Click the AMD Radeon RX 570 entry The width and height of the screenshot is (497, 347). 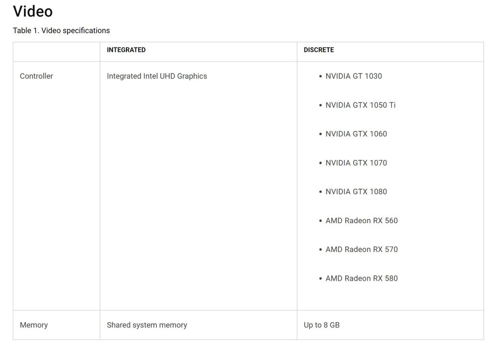tap(361, 250)
